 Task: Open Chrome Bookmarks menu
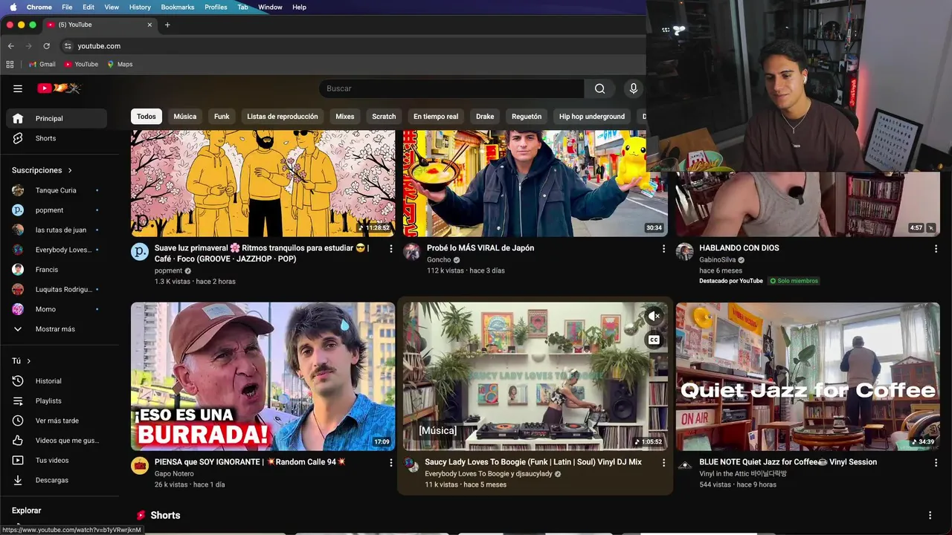(x=178, y=7)
